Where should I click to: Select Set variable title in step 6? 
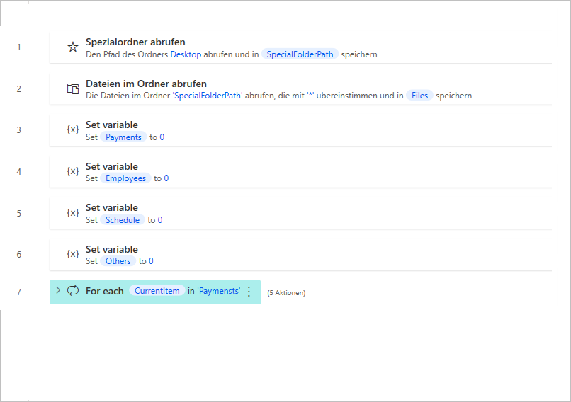click(112, 249)
